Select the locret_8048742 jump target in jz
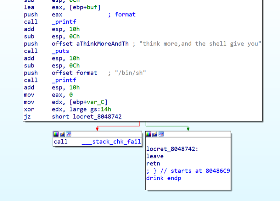Image resolution: width=280 pixels, height=201 pixels. pos(97,117)
